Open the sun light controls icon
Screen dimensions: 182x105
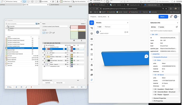tap(92, 59)
